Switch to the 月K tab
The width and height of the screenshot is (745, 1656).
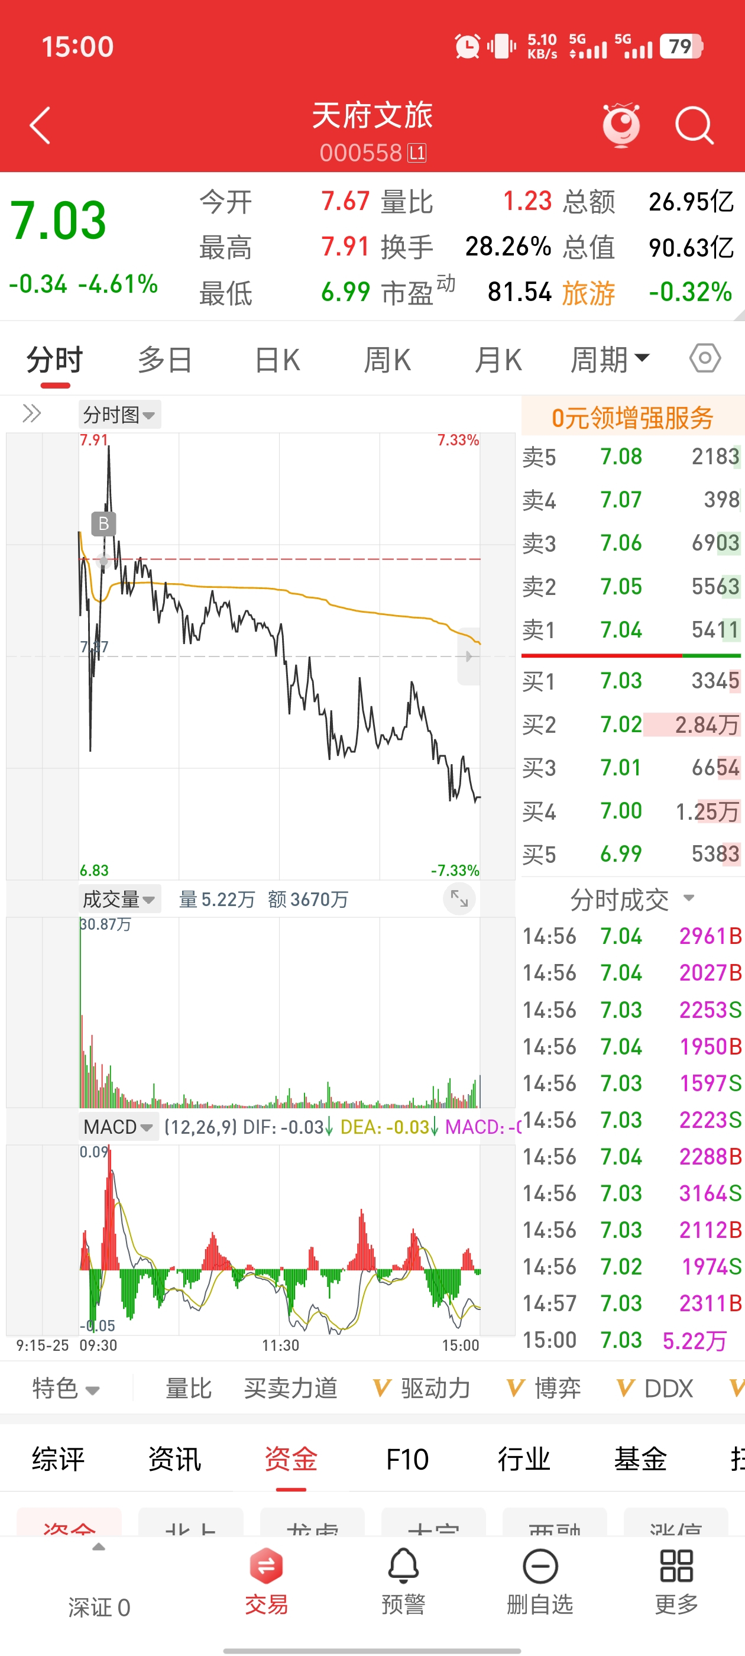point(498,359)
